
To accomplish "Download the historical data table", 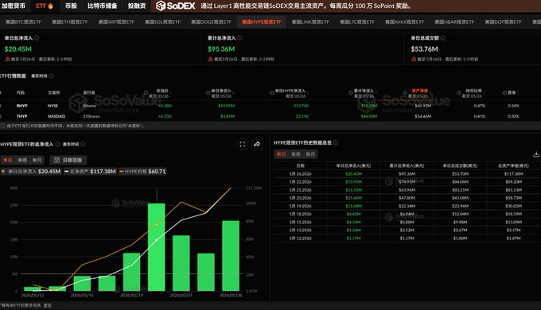I will (535, 154).
